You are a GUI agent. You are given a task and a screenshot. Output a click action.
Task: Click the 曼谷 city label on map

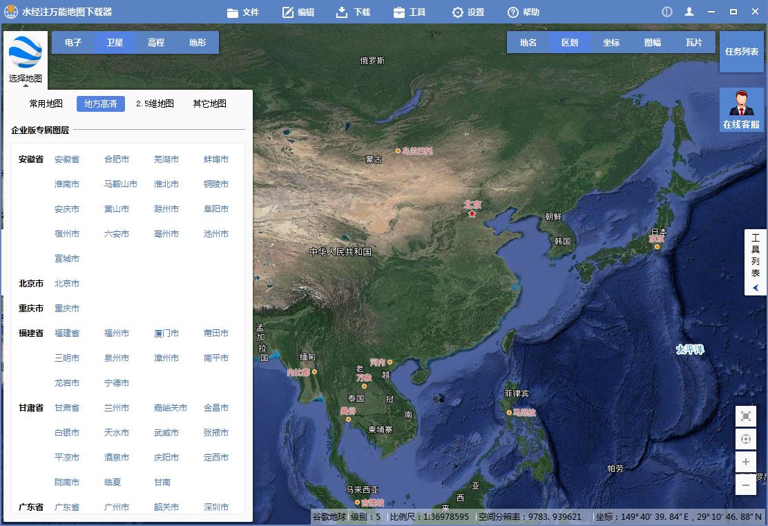(x=348, y=411)
